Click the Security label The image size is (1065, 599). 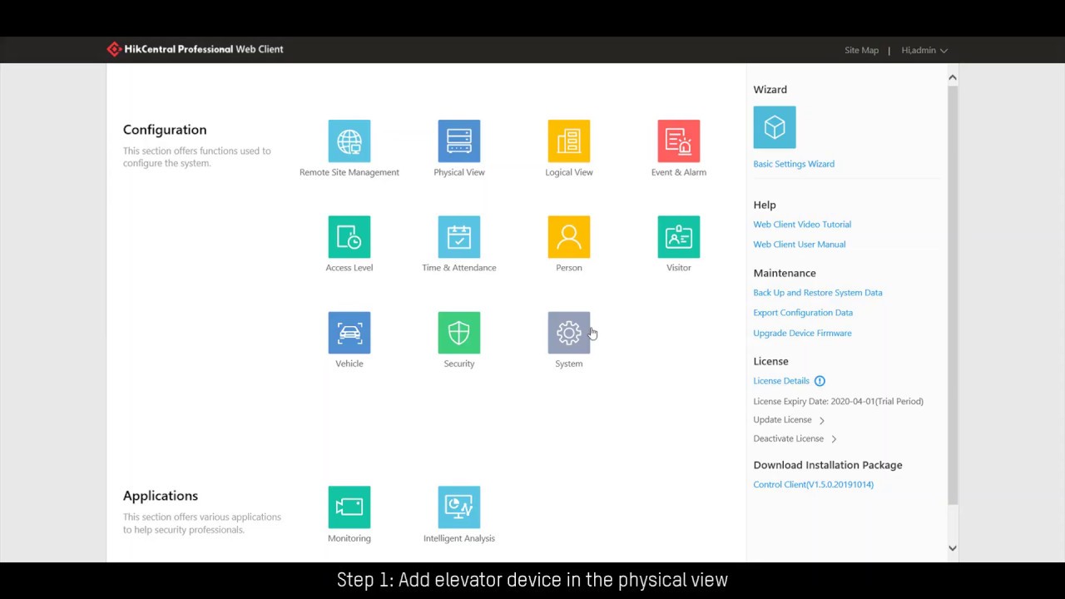pos(459,364)
